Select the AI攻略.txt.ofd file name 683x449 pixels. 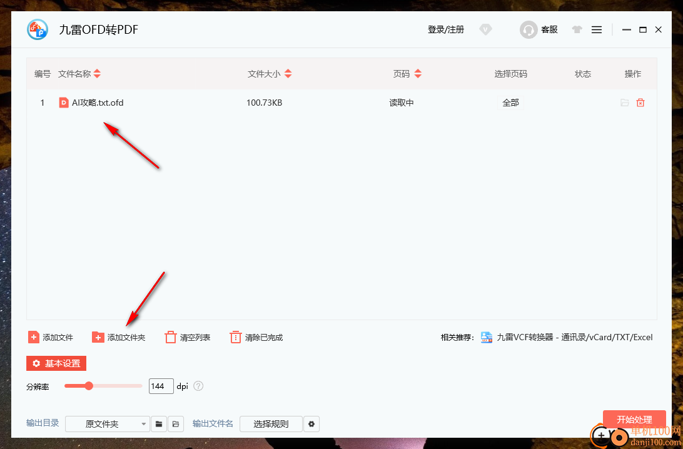pos(98,103)
